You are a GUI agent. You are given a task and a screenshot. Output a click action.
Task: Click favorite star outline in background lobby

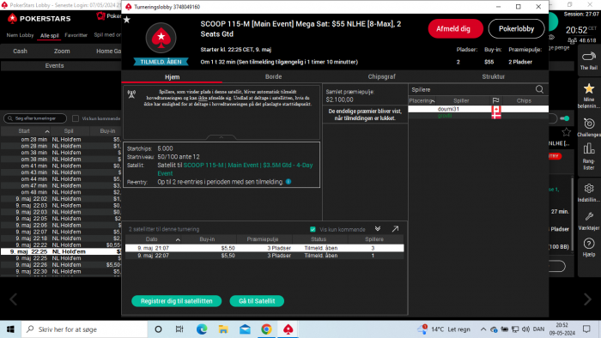pos(566,132)
